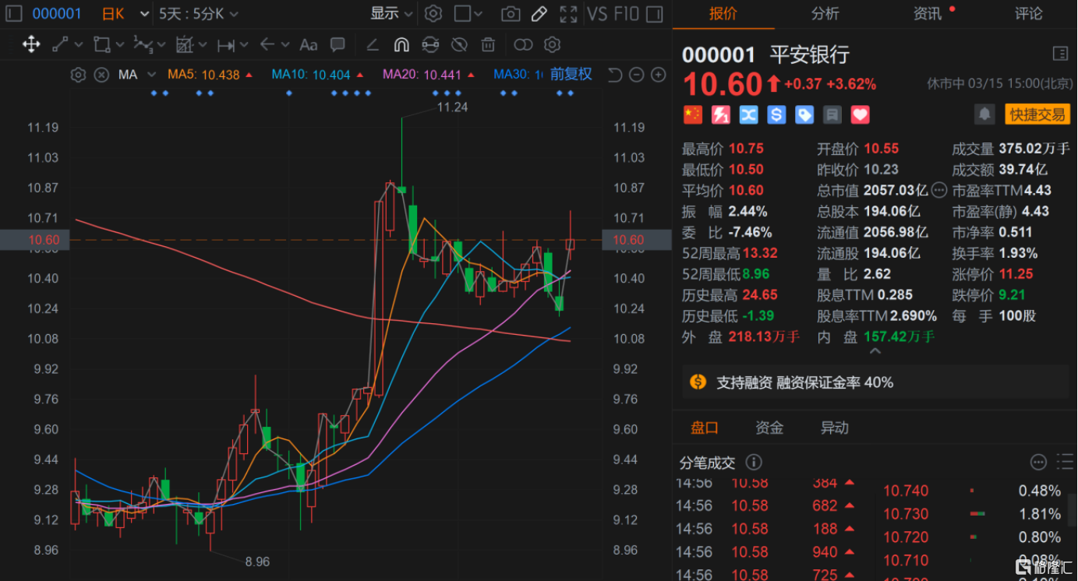1078x581 pixels.
Task: Open the detail panel icon beside 平安银行
Action: [x=1060, y=54]
